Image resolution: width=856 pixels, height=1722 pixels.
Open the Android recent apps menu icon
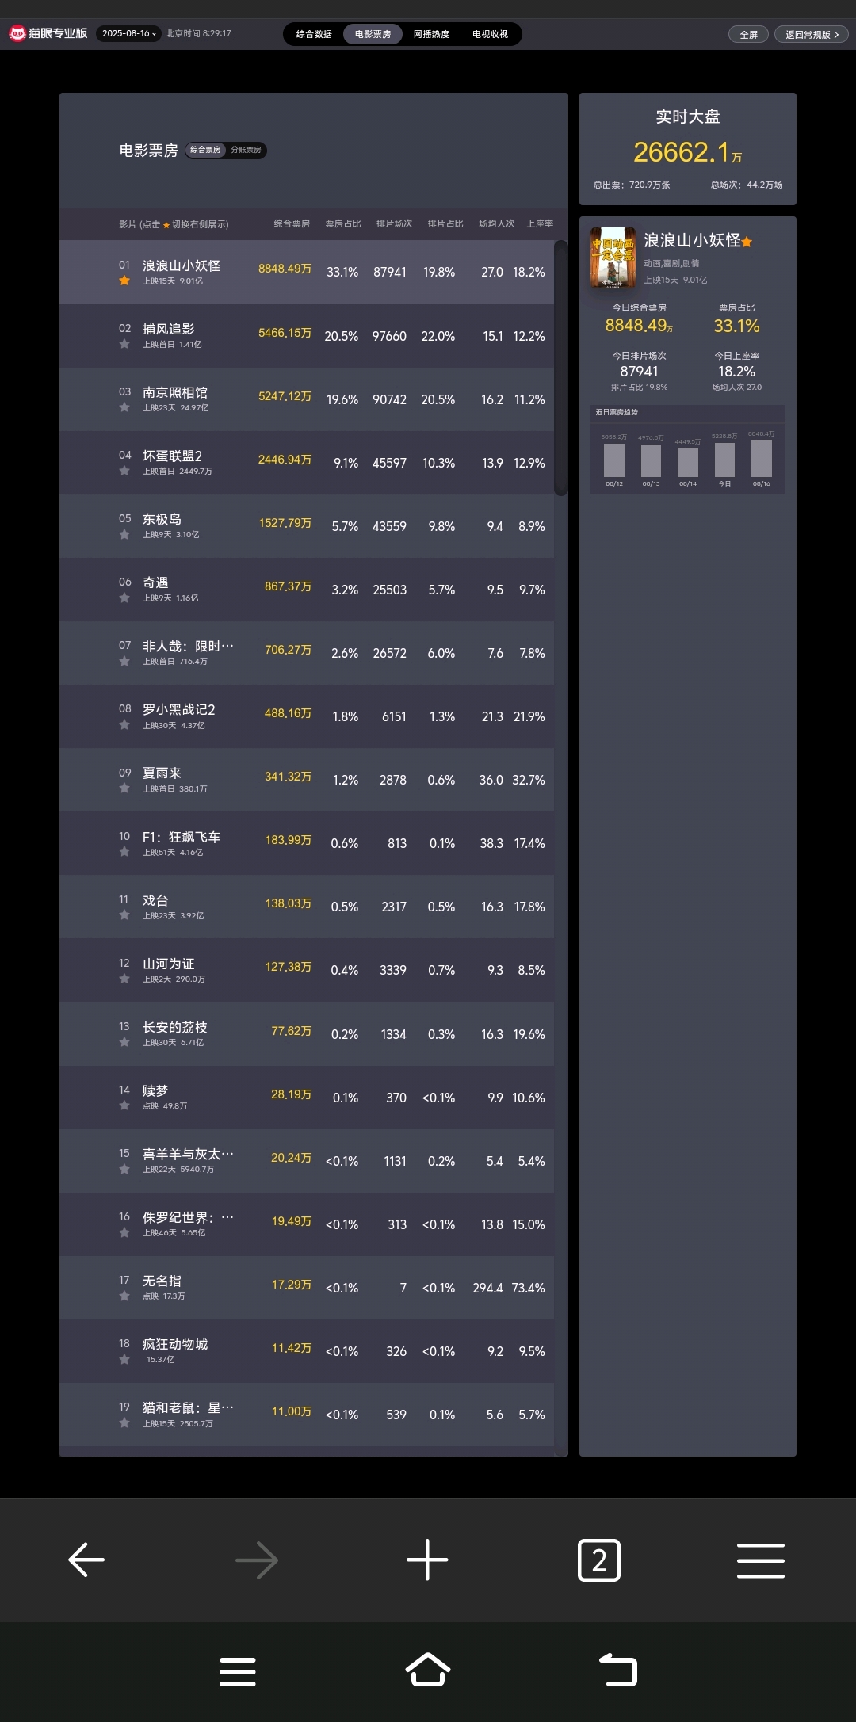(x=238, y=1670)
